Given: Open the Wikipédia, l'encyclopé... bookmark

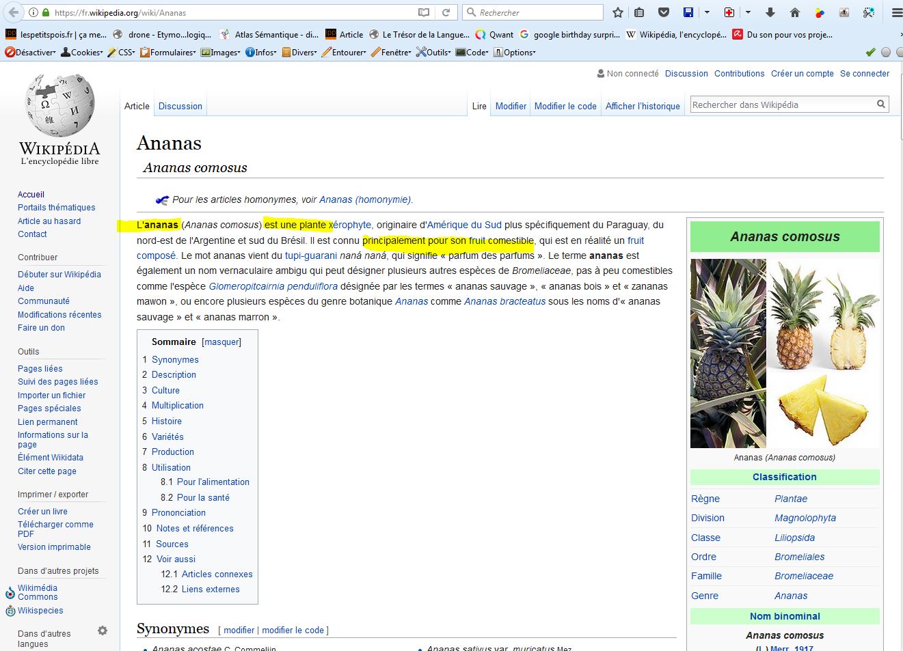Looking at the screenshot, I should click(x=676, y=34).
